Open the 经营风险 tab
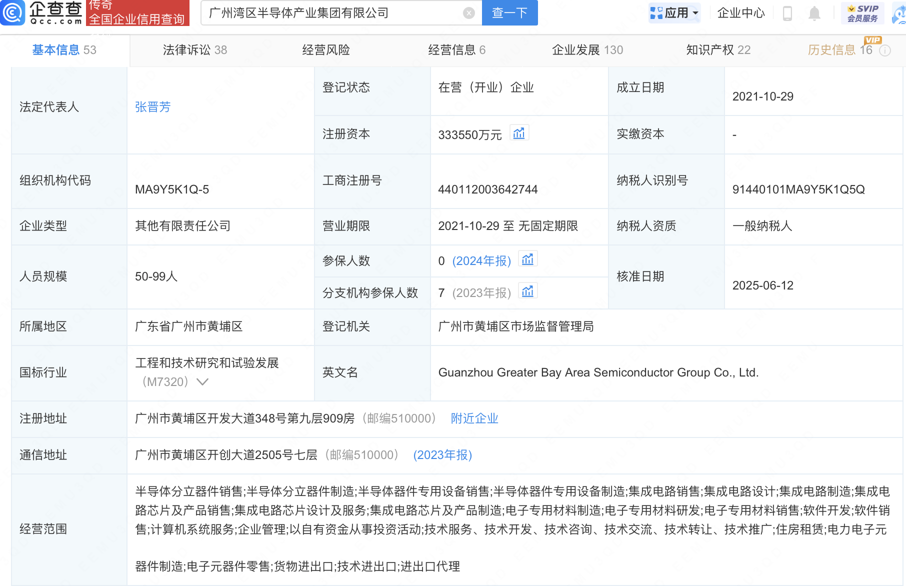The width and height of the screenshot is (906, 586). point(326,50)
